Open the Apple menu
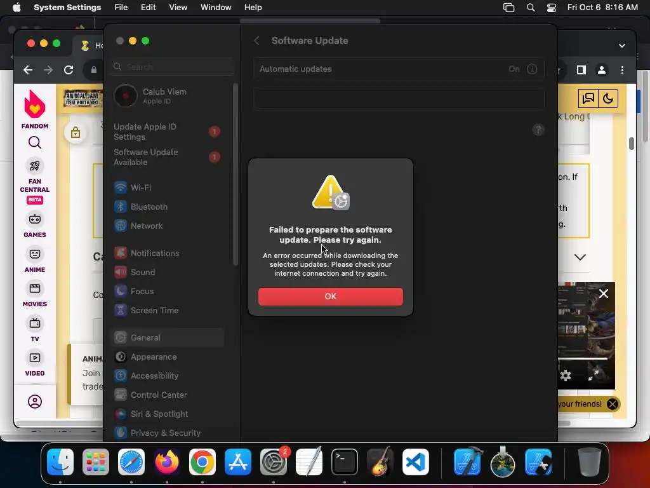 (x=17, y=8)
